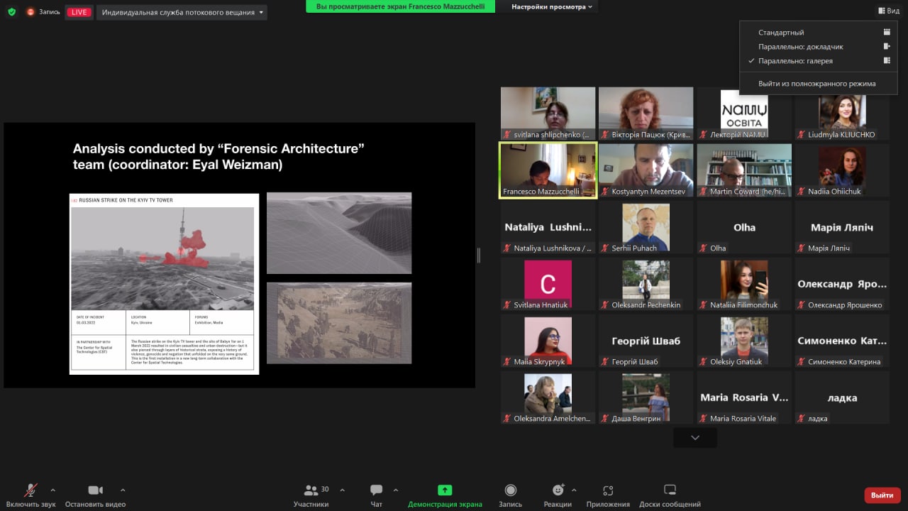Select Svitlana Hnatiuk participant tile
Screen dimensions: 908x511
pyautogui.click(x=548, y=284)
